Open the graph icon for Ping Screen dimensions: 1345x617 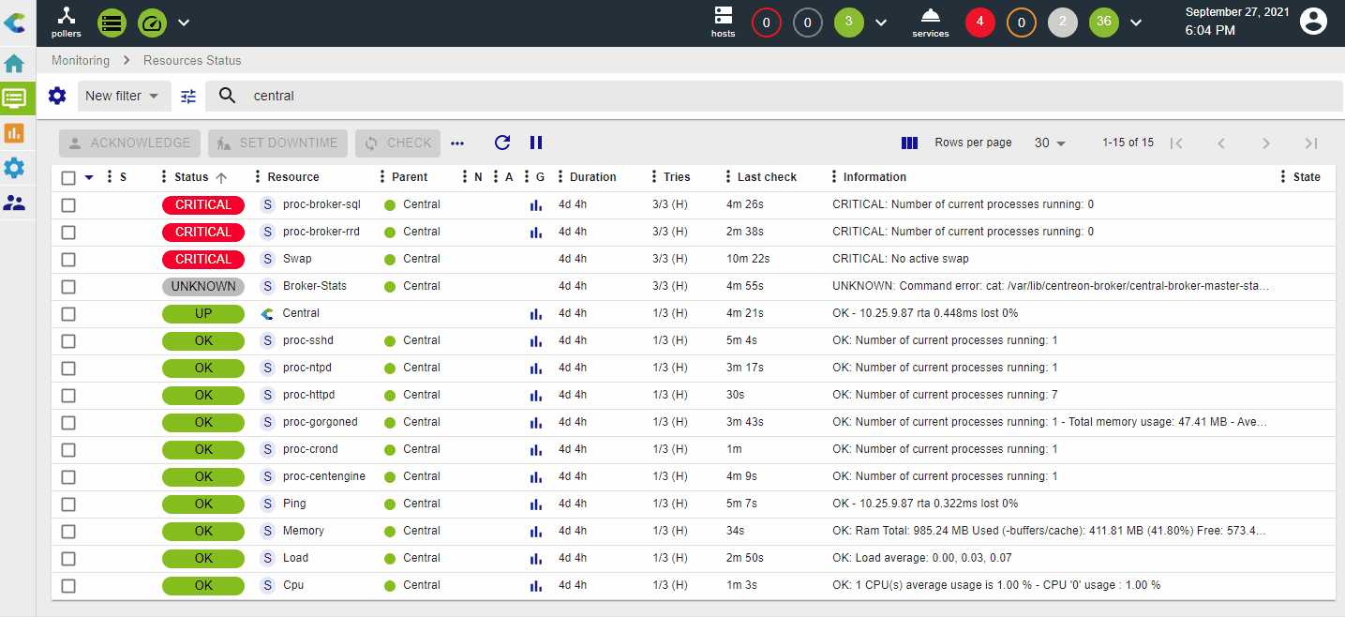pyautogui.click(x=535, y=504)
